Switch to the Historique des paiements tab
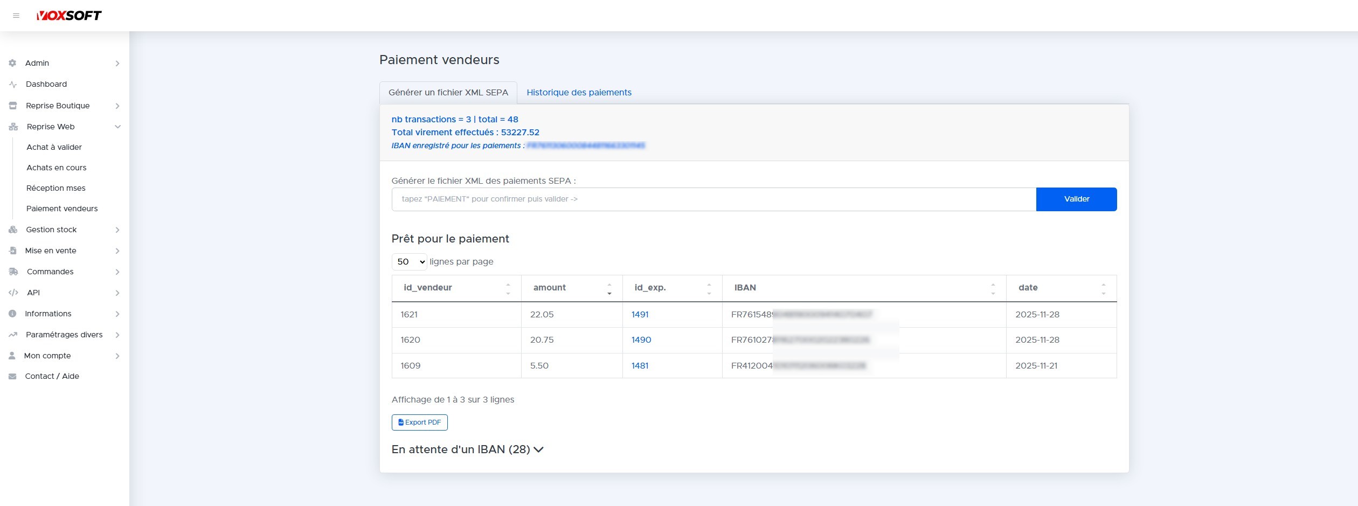This screenshot has height=506, width=1358. (579, 92)
